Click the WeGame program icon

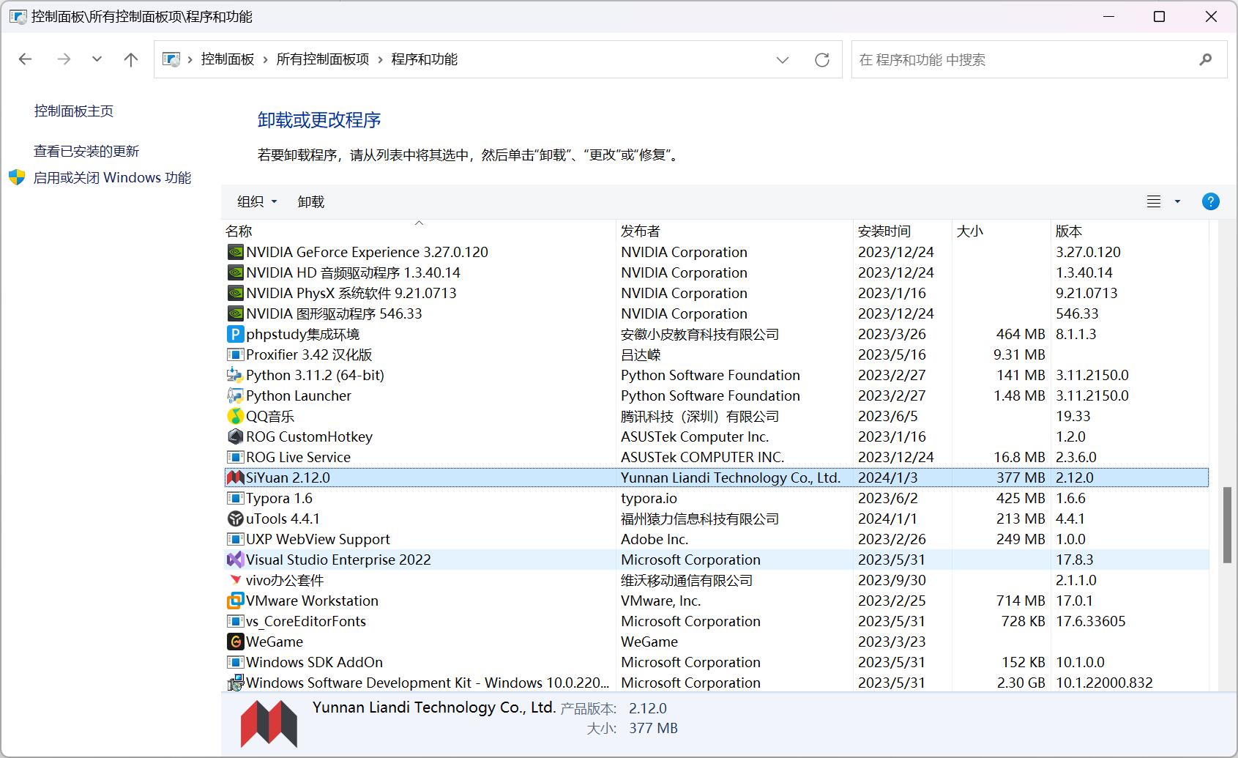pyautogui.click(x=235, y=642)
